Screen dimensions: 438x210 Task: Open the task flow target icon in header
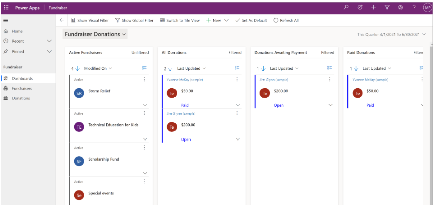(x=360, y=8)
